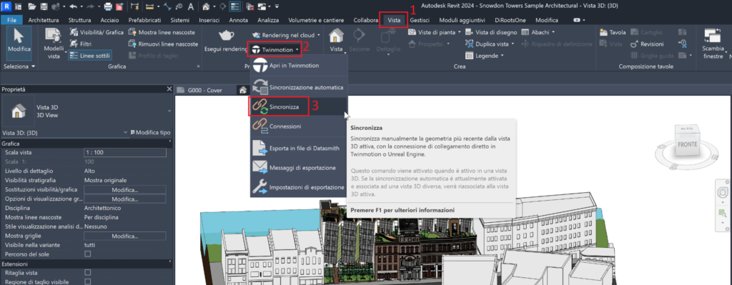Click the Save floppy disk icon
Viewport: 732px width, 285px height.
44,7
